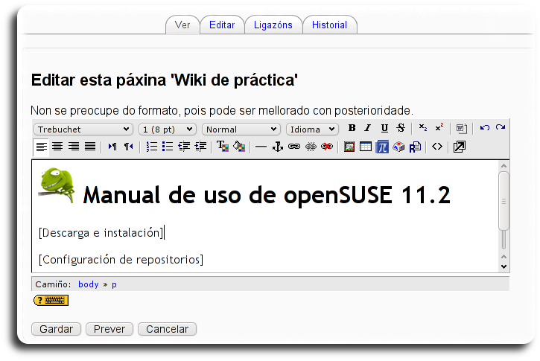Apply subscript formatting
Viewport: 540px width, 361px height.
[x=423, y=128]
